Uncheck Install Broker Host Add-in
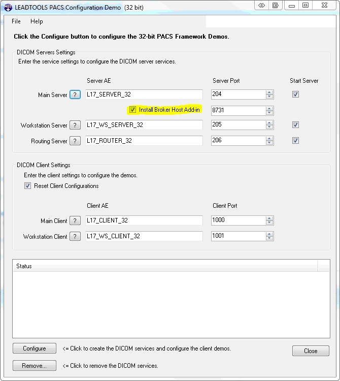Image resolution: width=340 pixels, height=381 pixels. click(x=133, y=110)
